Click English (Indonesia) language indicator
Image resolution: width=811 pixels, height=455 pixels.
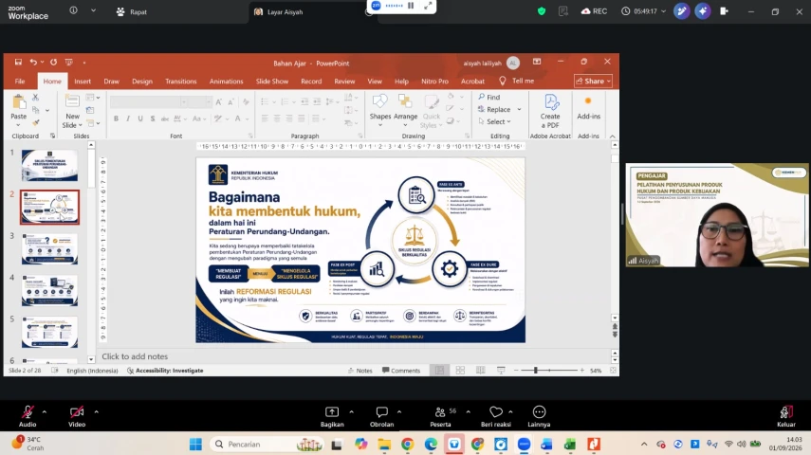[92, 371]
